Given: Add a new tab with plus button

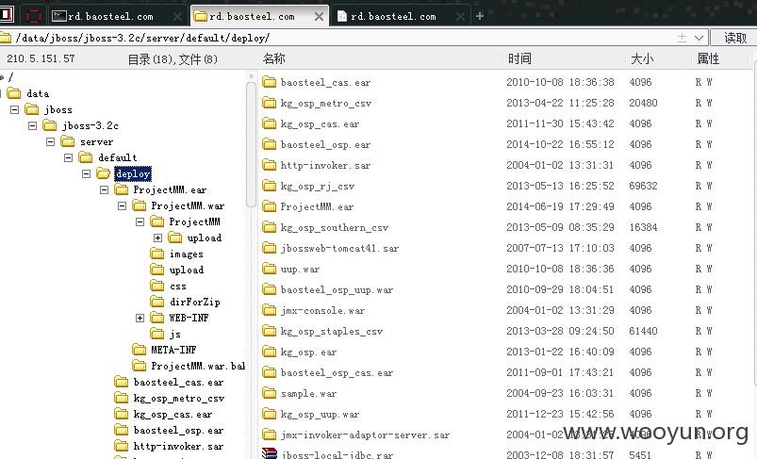Looking at the screenshot, I should click(x=480, y=16).
